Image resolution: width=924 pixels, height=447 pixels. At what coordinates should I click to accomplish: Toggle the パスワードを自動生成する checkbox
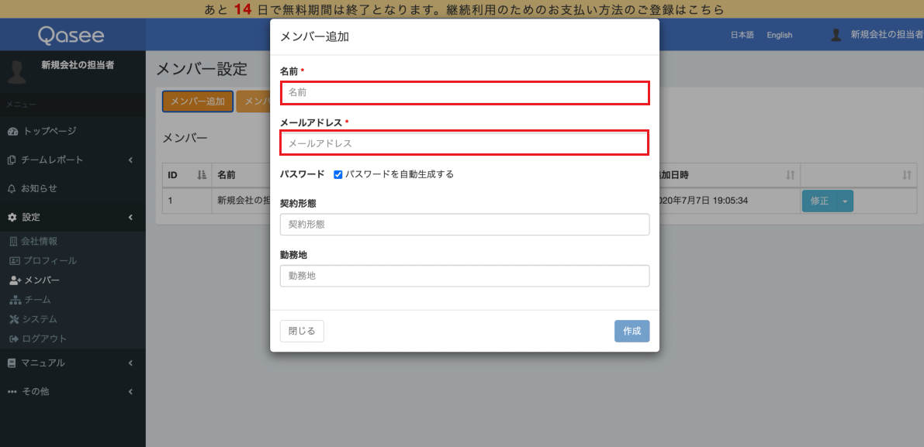pos(338,174)
